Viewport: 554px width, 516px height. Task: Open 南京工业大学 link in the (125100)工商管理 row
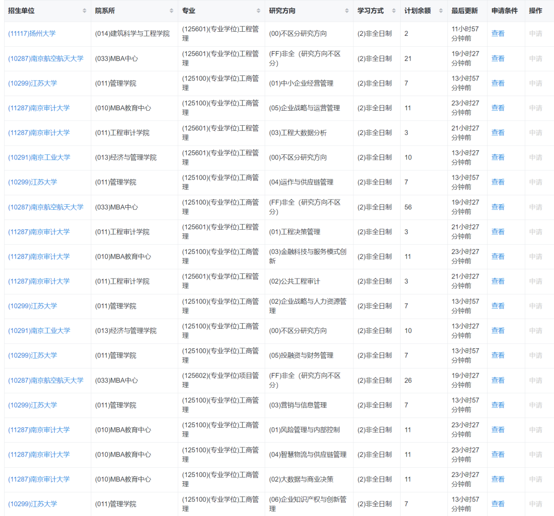tap(39, 331)
